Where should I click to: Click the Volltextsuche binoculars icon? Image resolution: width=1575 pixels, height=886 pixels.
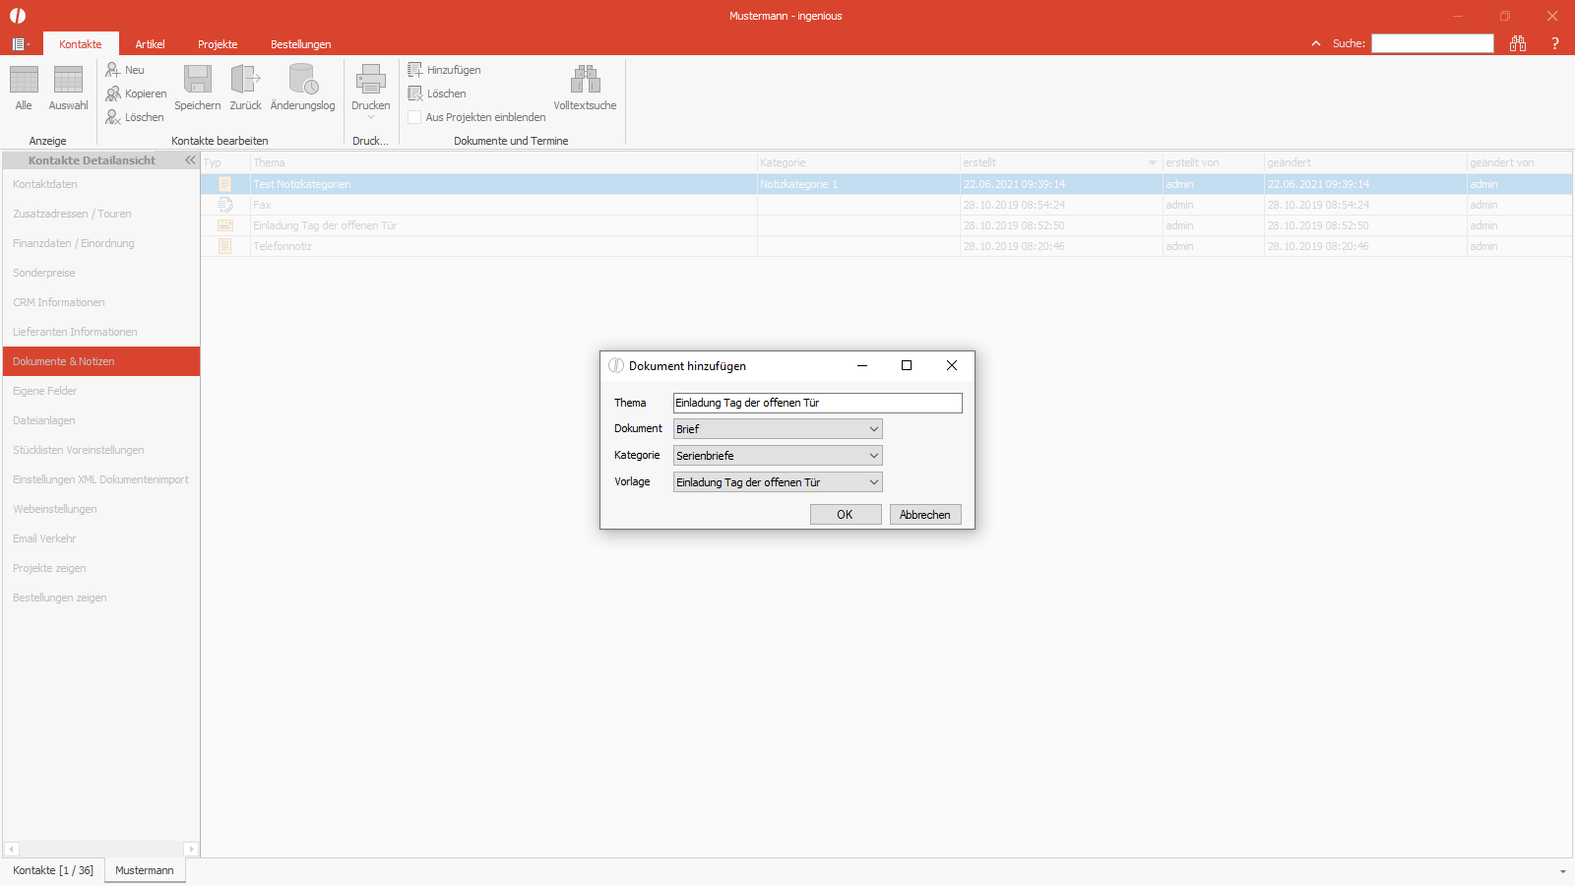pyautogui.click(x=585, y=79)
